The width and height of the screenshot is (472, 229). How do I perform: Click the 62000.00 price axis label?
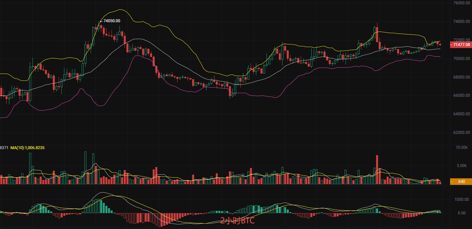click(x=462, y=133)
